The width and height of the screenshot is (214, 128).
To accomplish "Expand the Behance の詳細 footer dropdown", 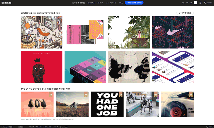I will tap(7, 127).
